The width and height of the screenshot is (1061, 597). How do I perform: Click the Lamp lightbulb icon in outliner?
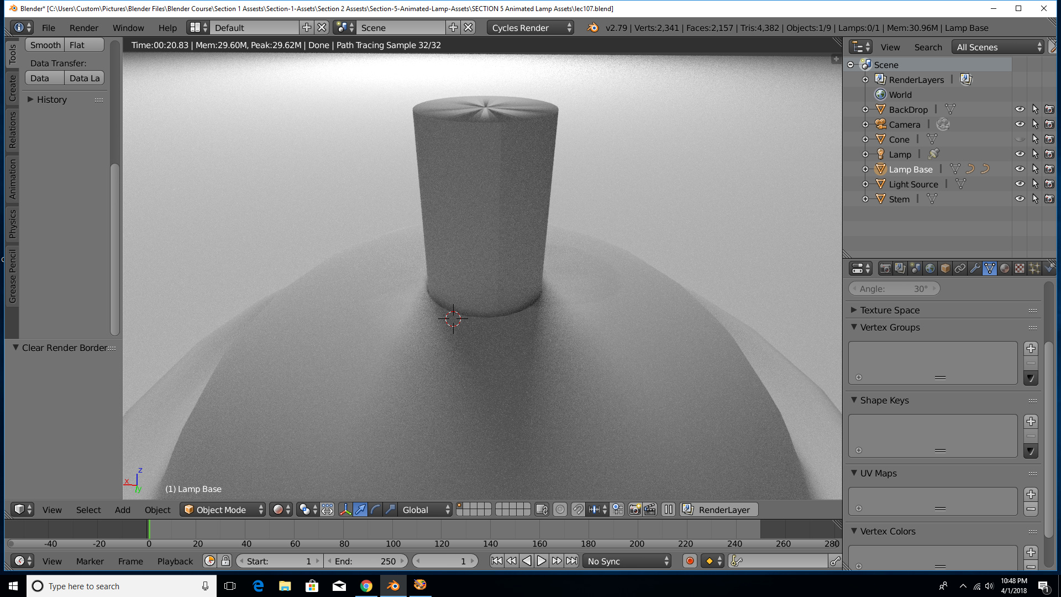880,154
